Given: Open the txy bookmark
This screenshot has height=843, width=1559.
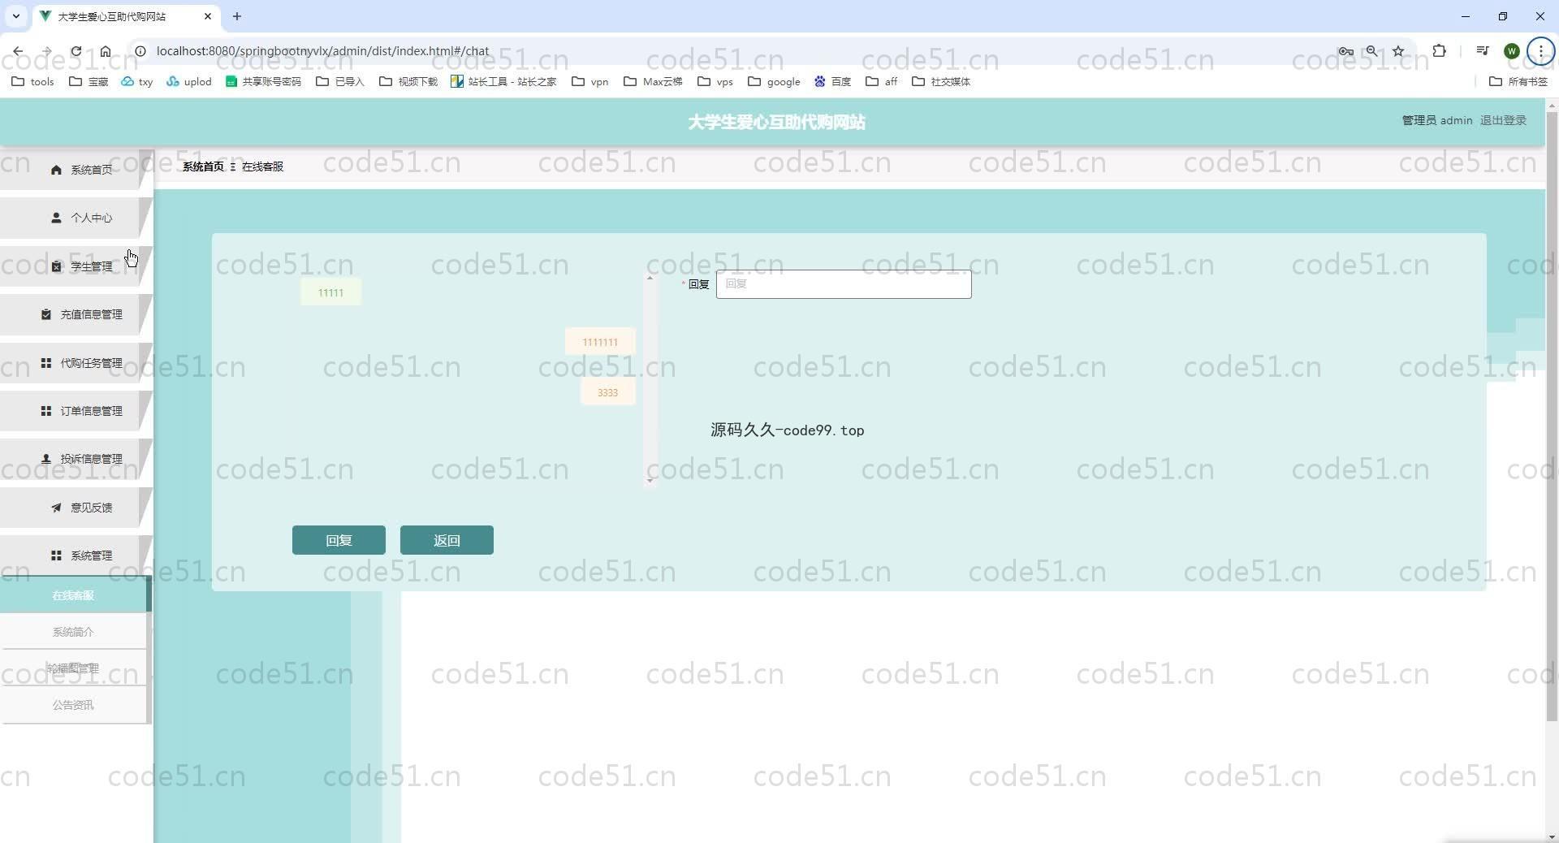Looking at the screenshot, I should tap(137, 81).
